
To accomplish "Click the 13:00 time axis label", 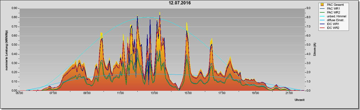I will [154, 93].
